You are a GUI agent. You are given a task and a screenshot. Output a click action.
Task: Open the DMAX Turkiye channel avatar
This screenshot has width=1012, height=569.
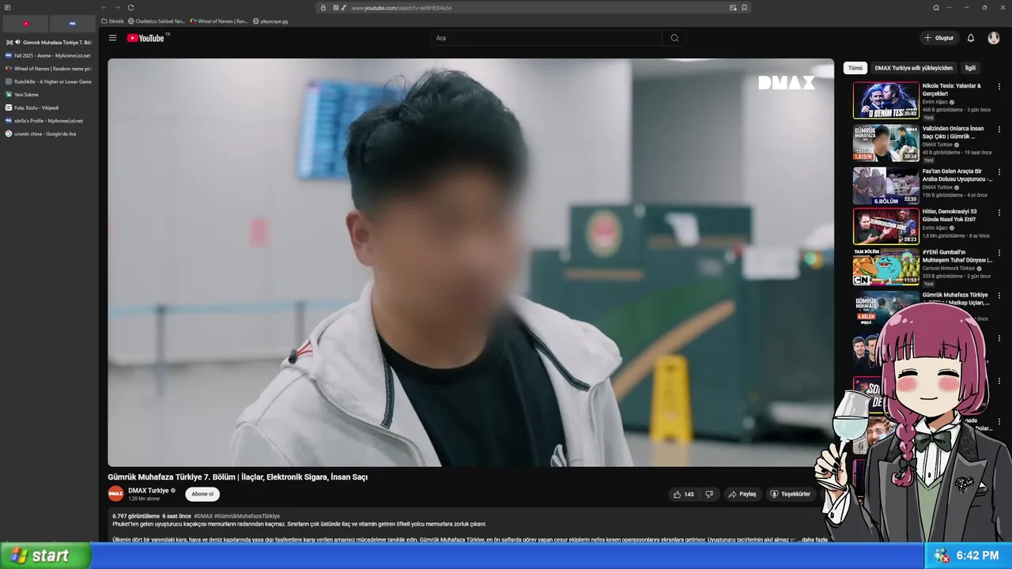tap(116, 494)
